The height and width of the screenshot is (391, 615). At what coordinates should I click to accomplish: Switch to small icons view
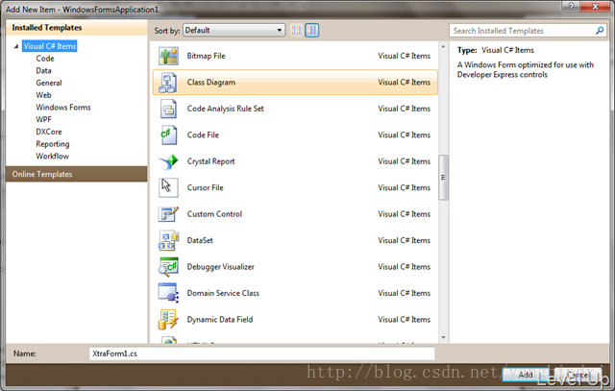coord(296,30)
